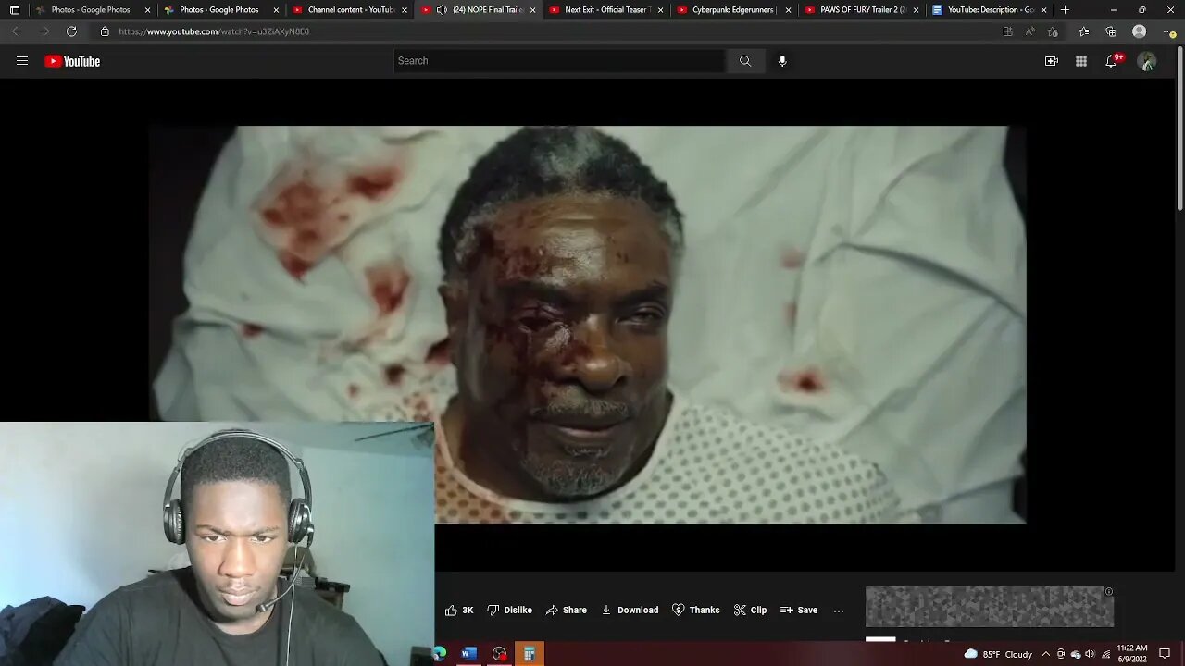Share this video
1185x666 pixels.
click(x=567, y=610)
